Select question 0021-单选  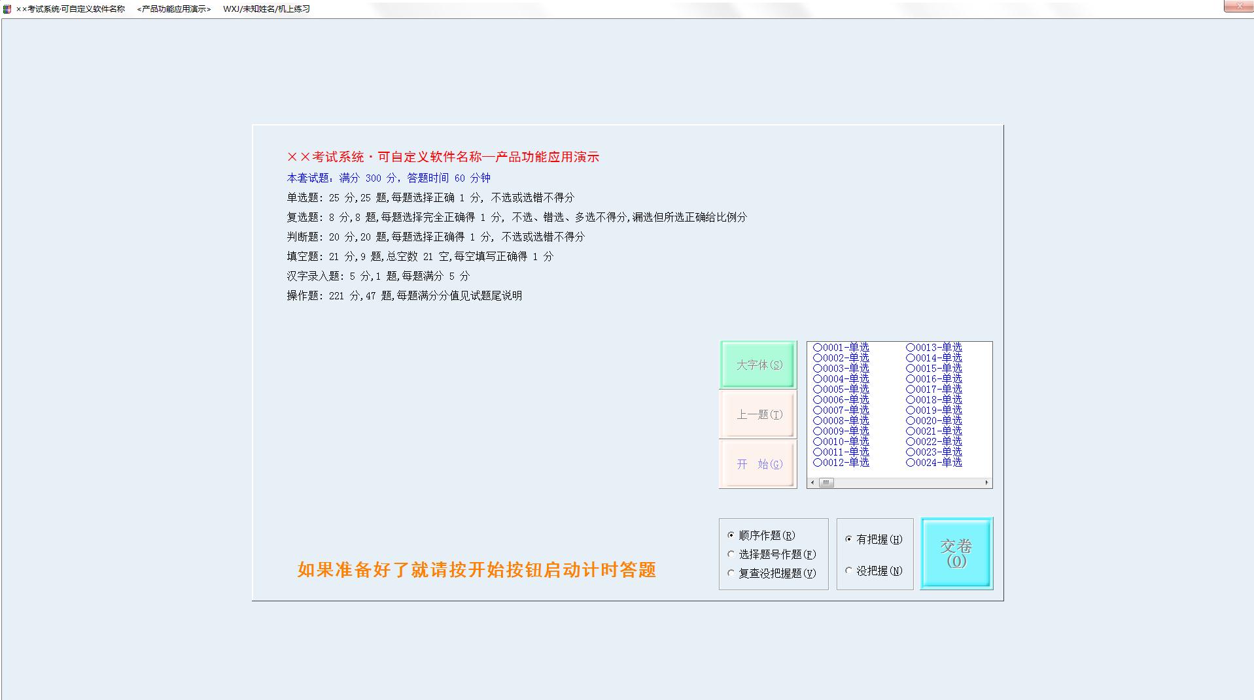(934, 431)
